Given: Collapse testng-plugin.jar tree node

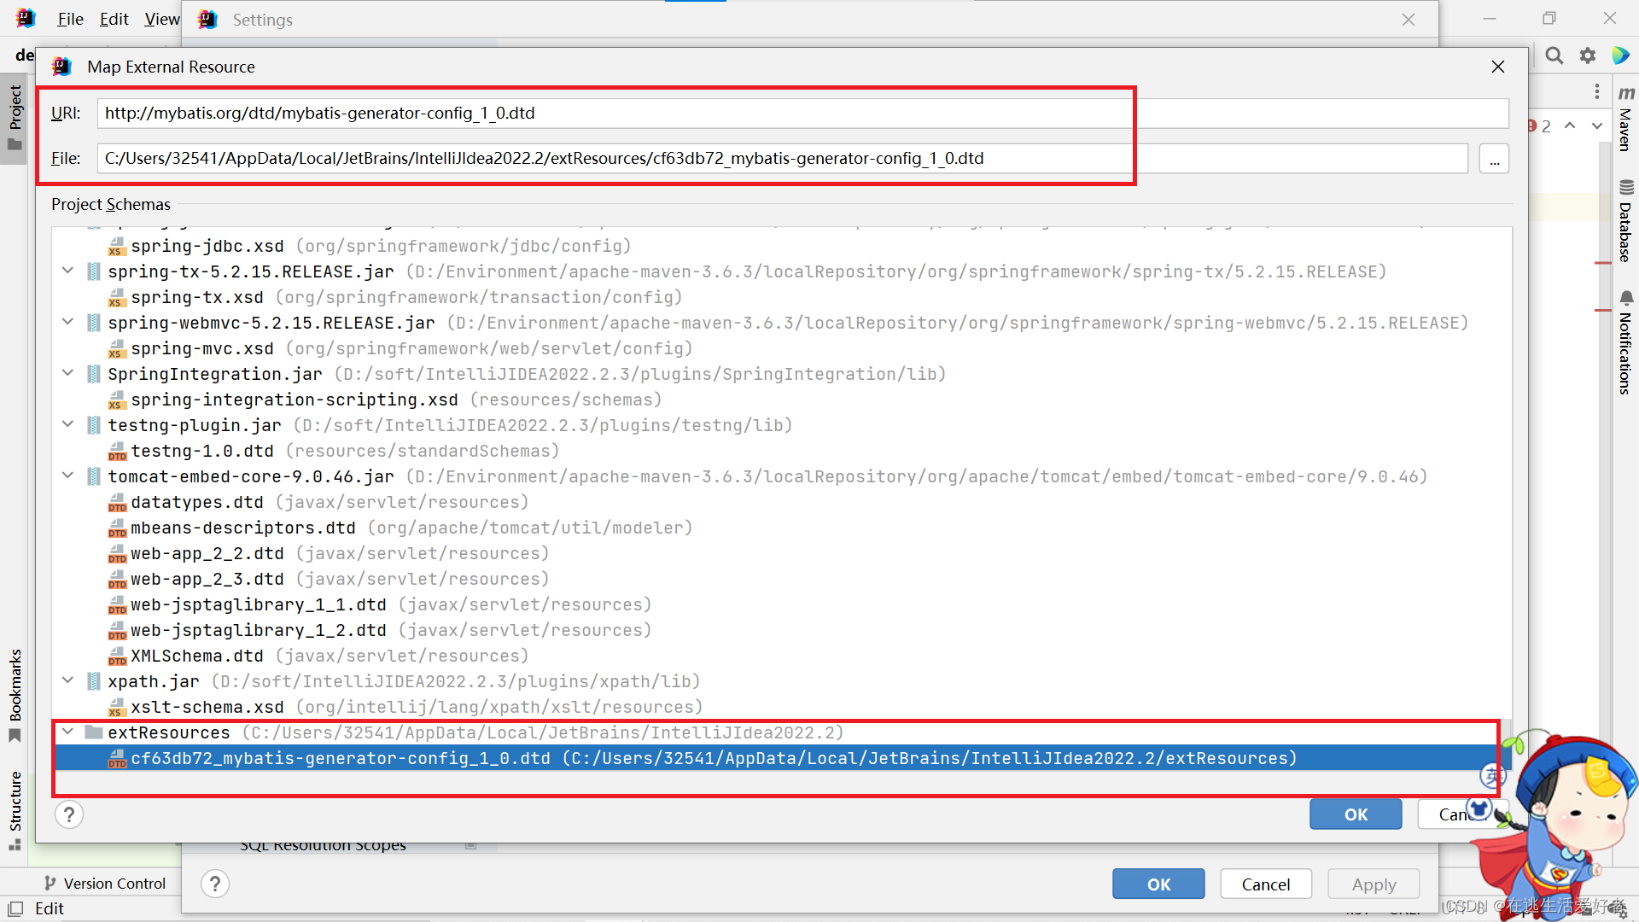Looking at the screenshot, I should click(x=67, y=424).
